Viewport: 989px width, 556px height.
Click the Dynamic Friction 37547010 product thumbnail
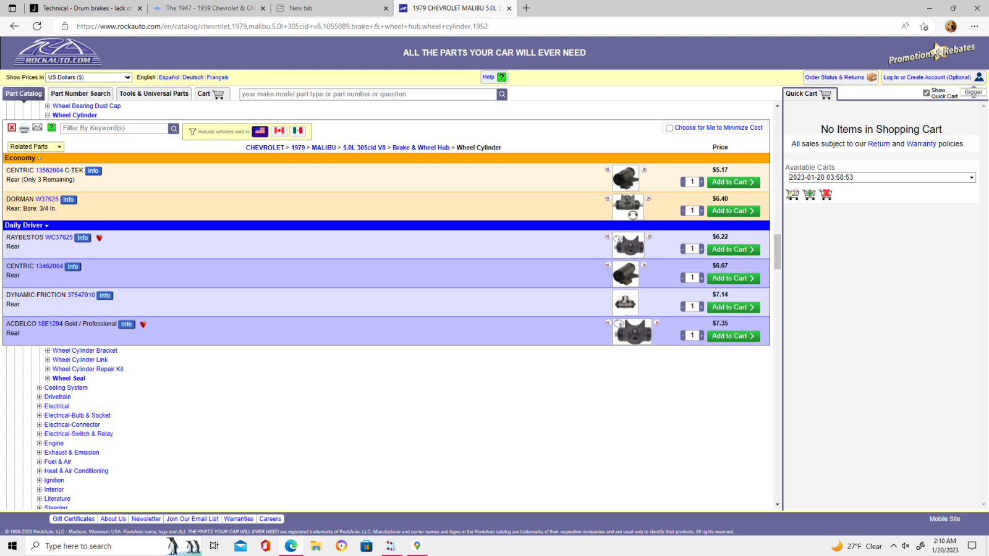(x=626, y=302)
